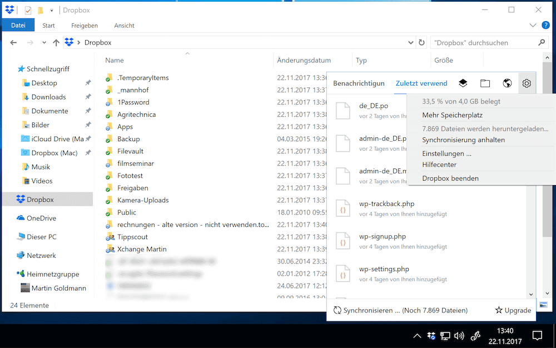
Task: Click the wp-settings.php file icon
Action: [343, 274]
